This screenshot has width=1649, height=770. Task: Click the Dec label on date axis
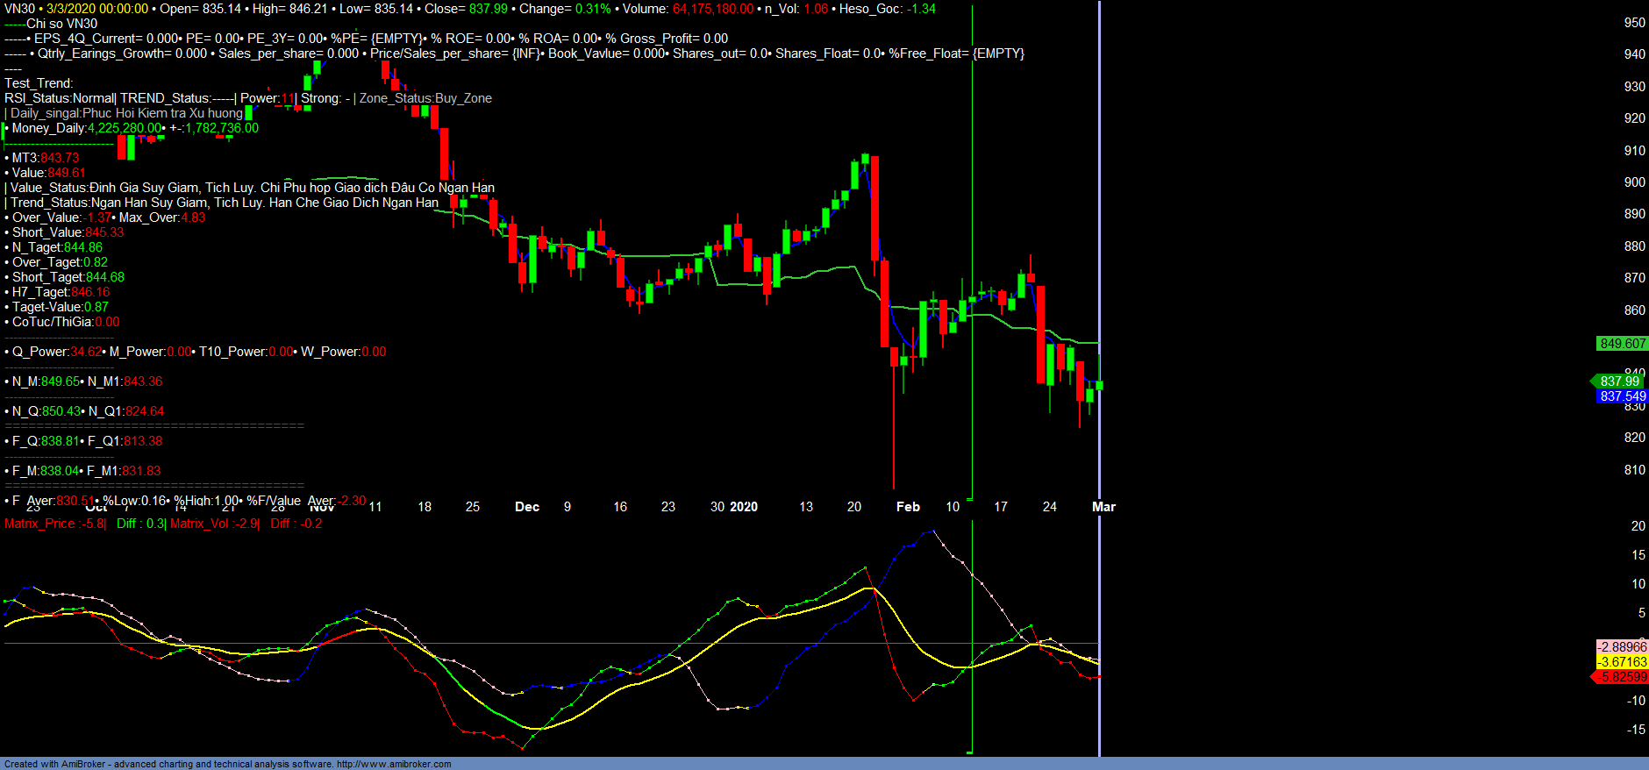pyautogui.click(x=527, y=507)
